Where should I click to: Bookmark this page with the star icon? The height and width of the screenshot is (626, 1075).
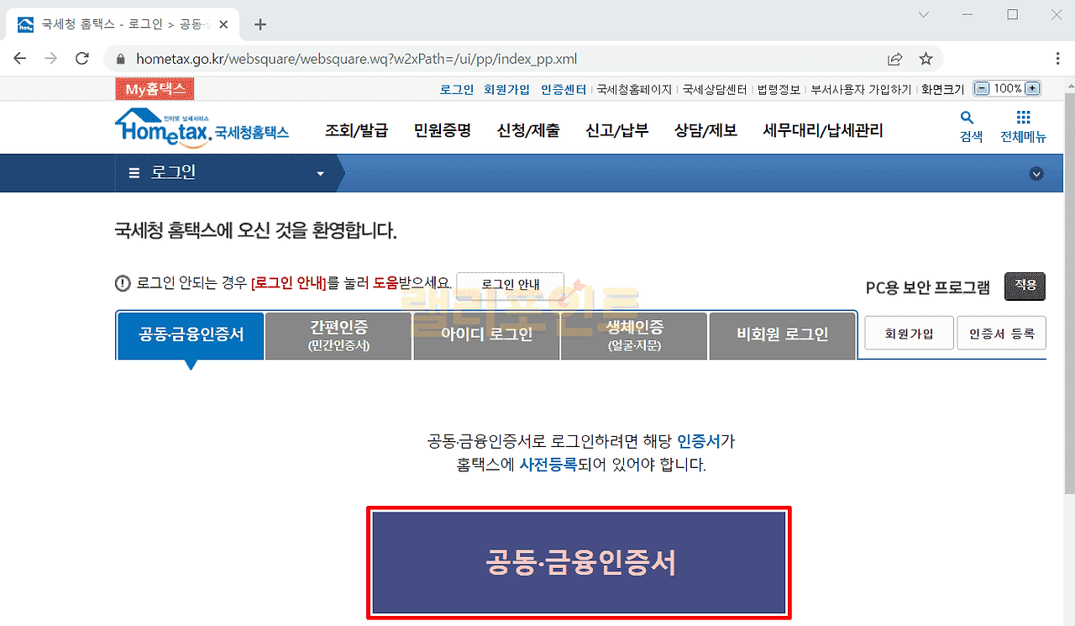pos(926,59)
